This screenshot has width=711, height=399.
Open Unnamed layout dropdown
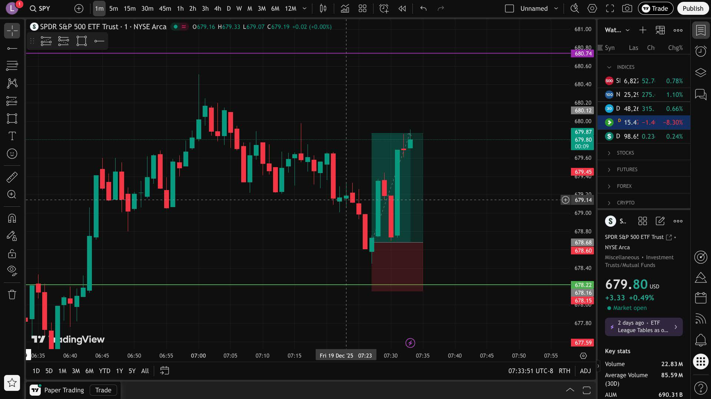(x=539, y=9)
